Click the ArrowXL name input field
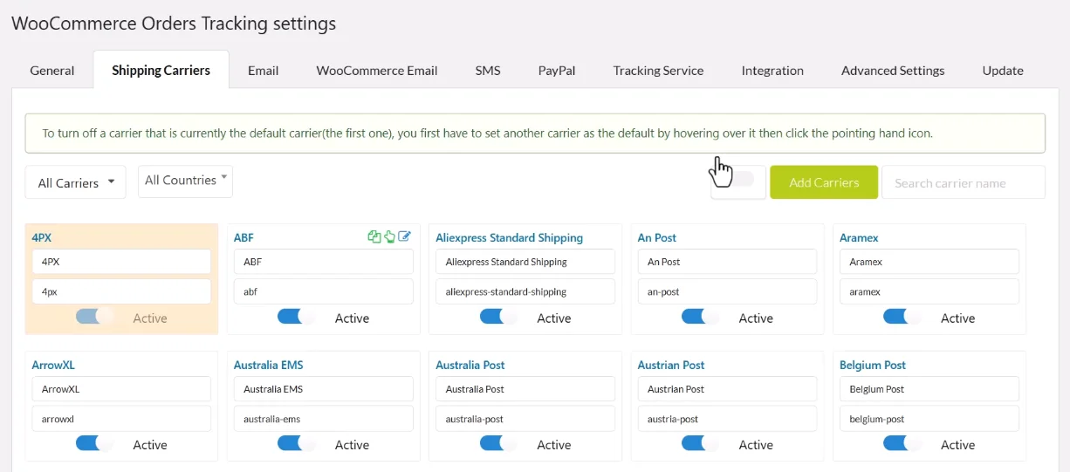The height and width of the screenshot is (472, 1070). click(x=121, y=389)
